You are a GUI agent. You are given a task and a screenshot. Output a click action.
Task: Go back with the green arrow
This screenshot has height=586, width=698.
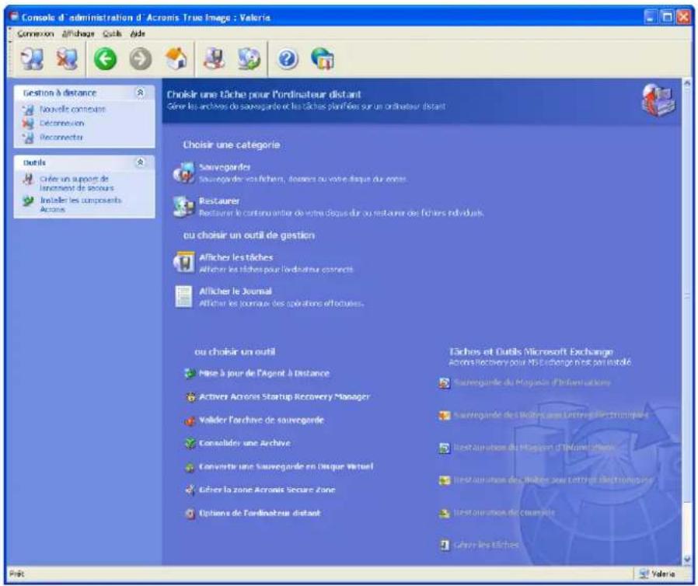[x=106, y=59]
